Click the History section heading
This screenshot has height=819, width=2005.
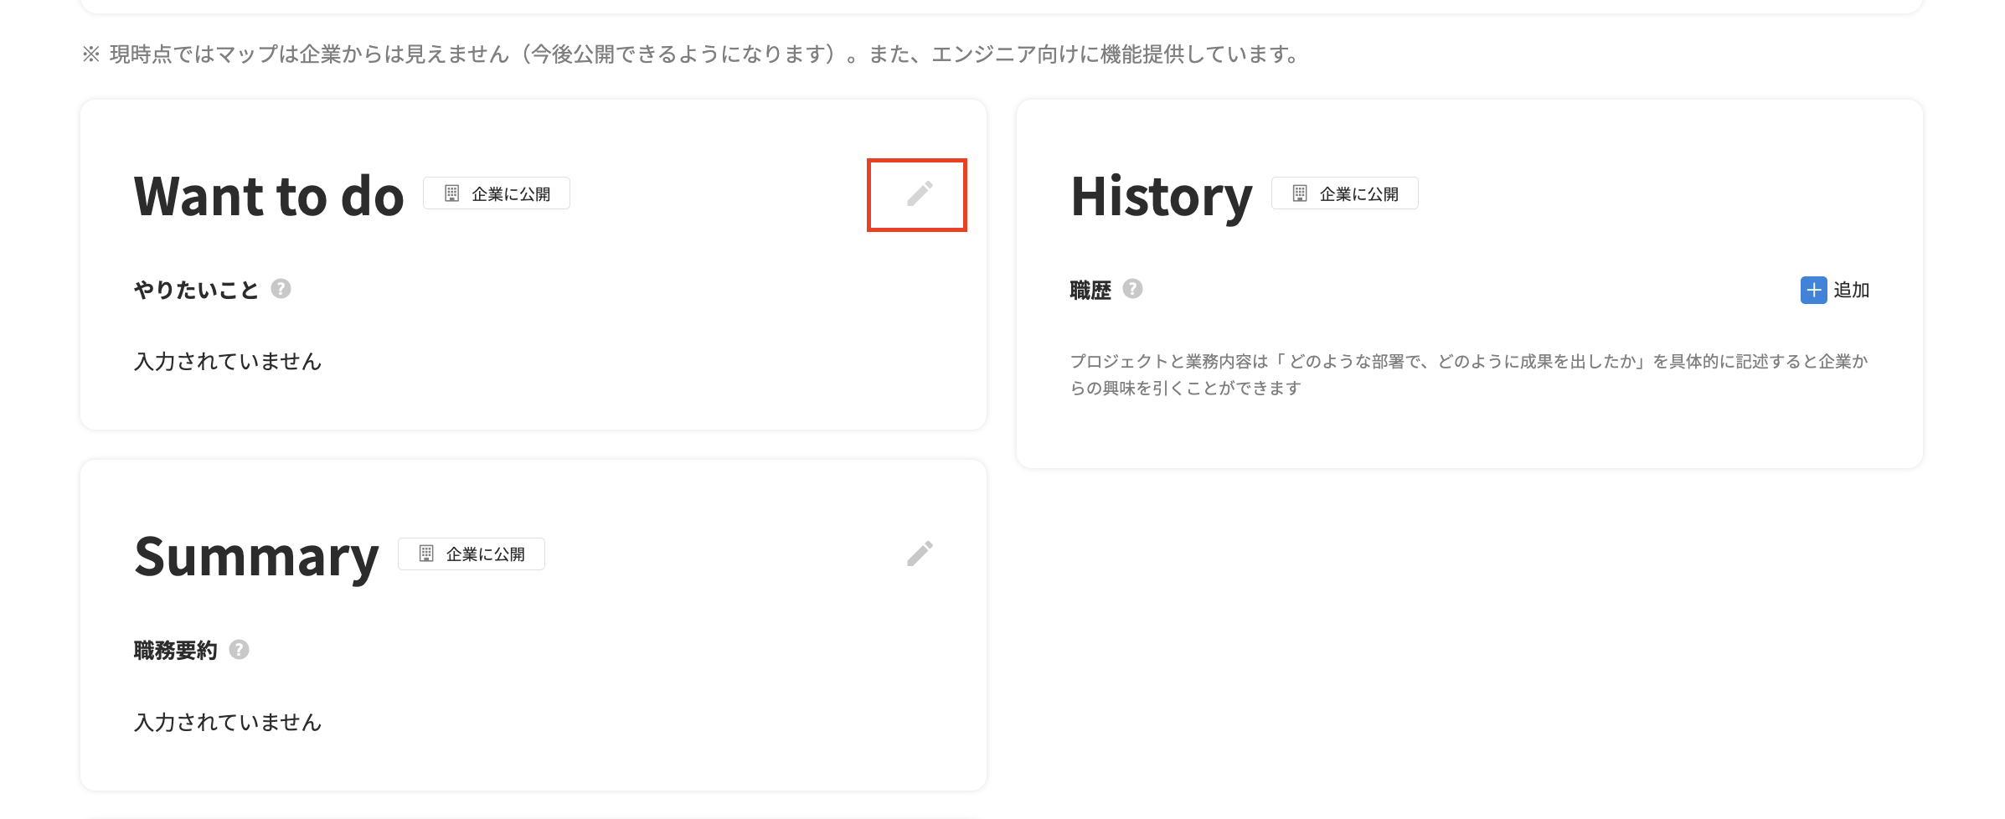click(x=1162, y=197)
